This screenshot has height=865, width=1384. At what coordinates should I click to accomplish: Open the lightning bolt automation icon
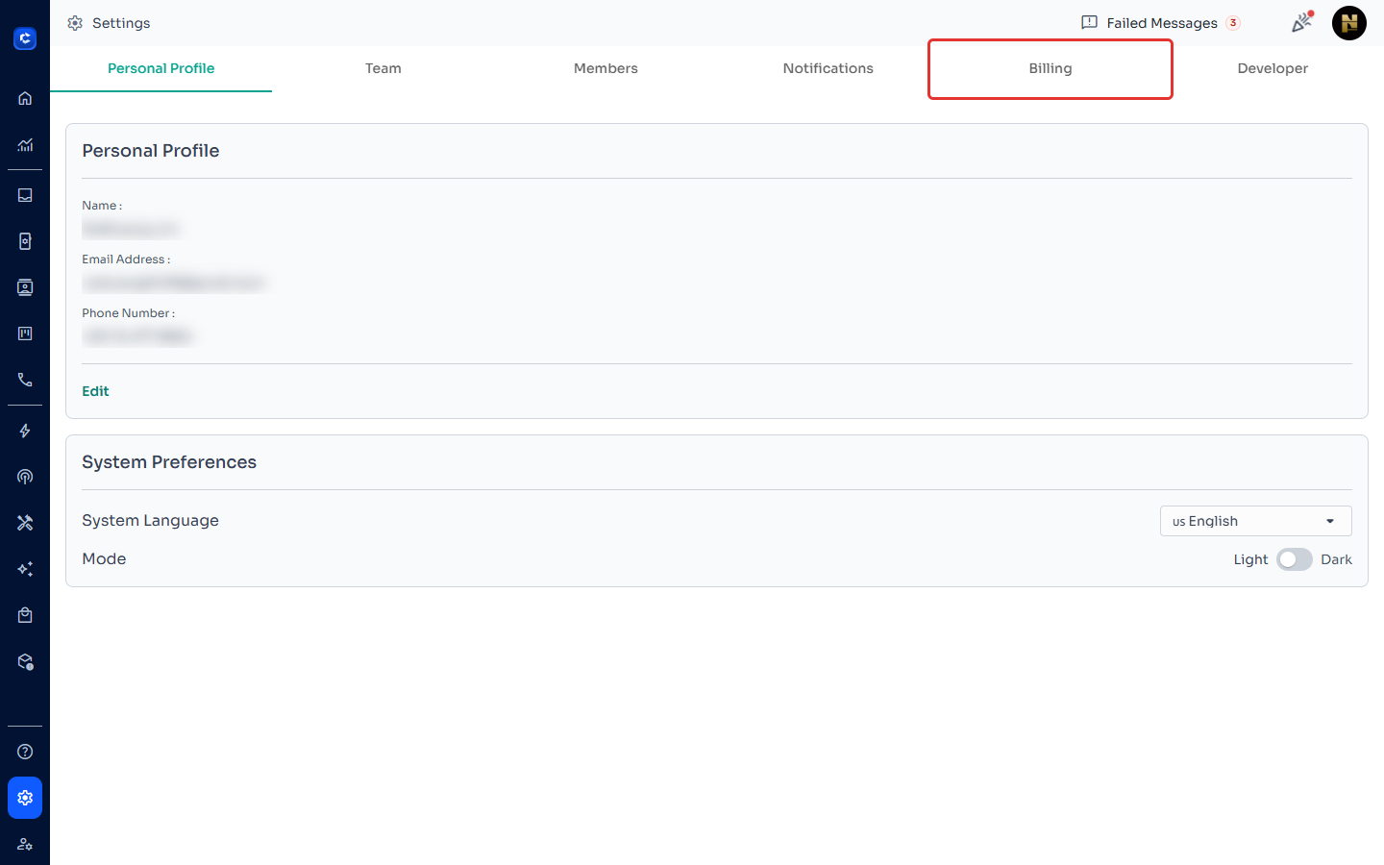point(25,431)
